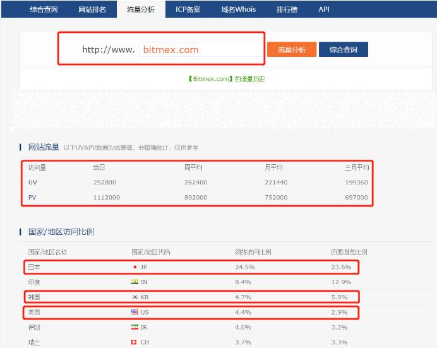Select the 美国 country name
This screenshot has width=437, height=348.
click(34, 312)
